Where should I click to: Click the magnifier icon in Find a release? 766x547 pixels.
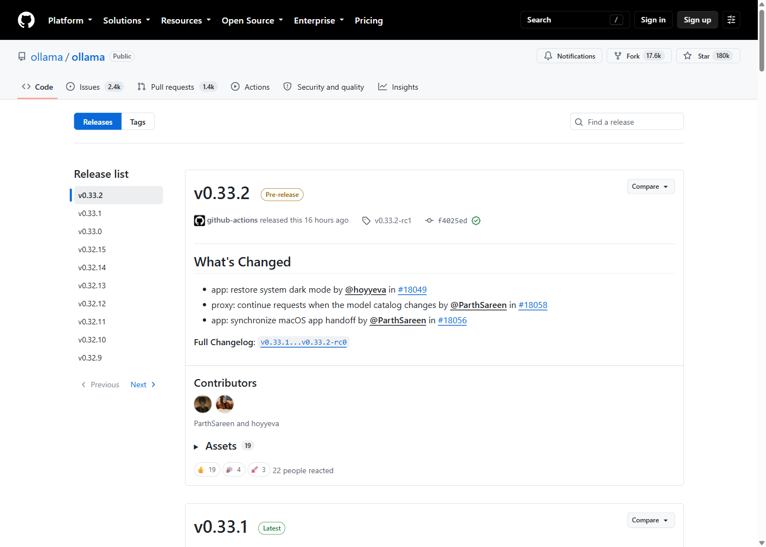(x=579, y=122)
